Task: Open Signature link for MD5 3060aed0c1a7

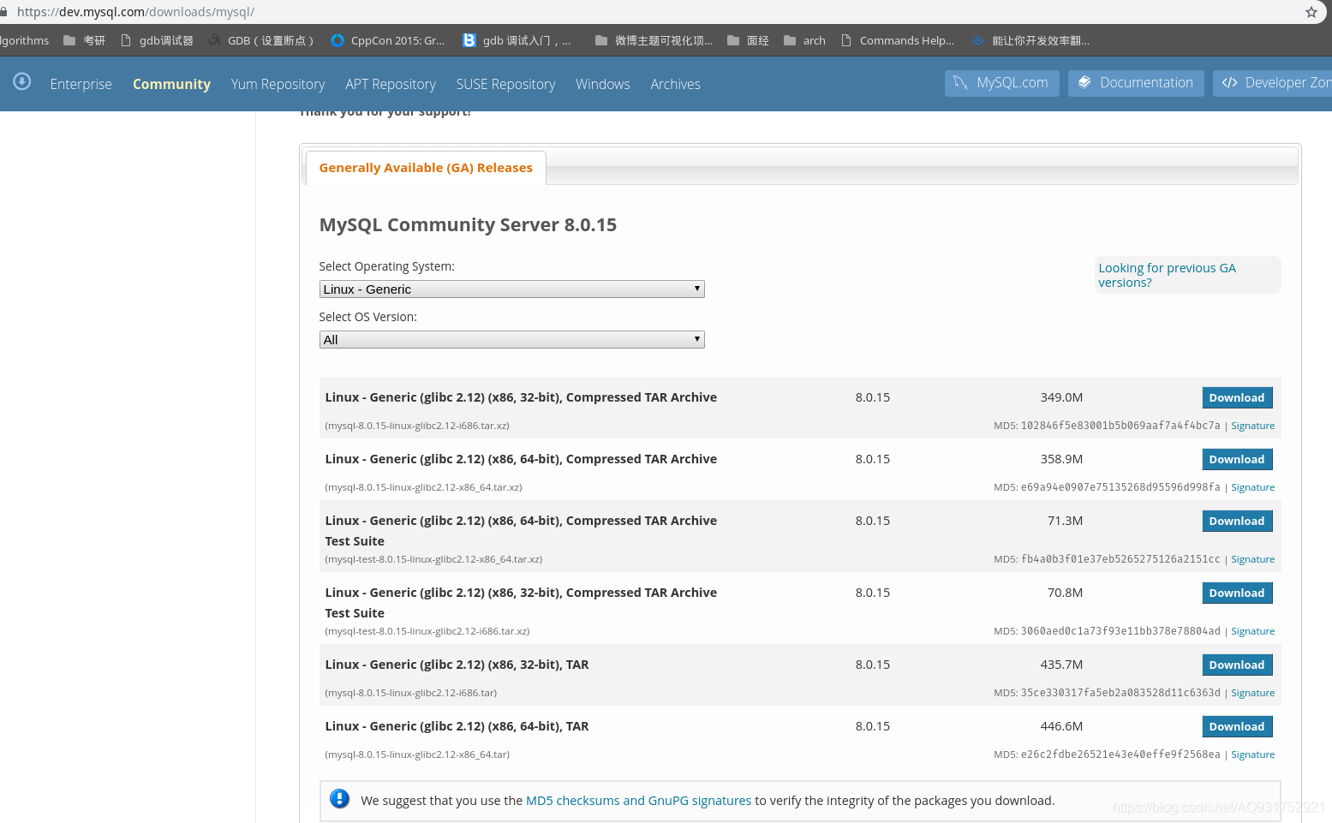Action: pyautogui.click(x=1252, y=631)
